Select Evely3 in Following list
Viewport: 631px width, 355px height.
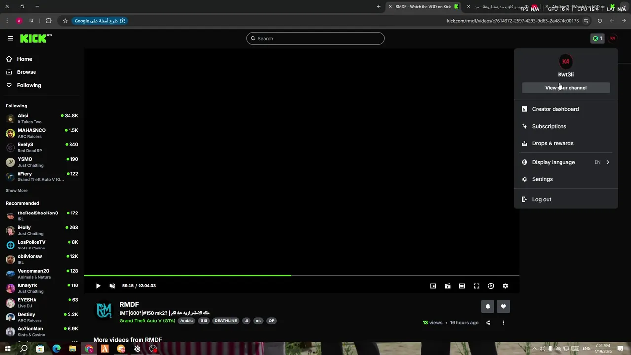point(42,147)
